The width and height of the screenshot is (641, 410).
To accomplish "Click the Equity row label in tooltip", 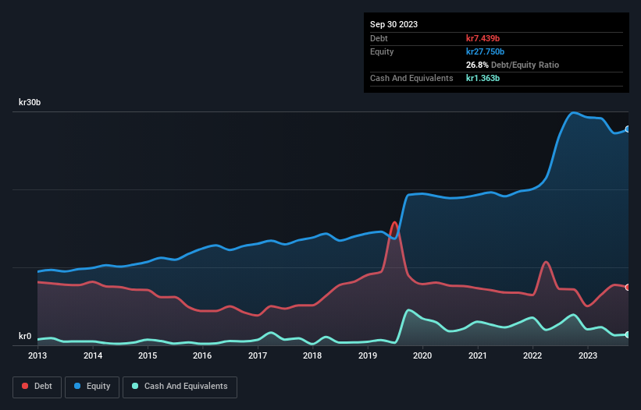I will (382, 51).
